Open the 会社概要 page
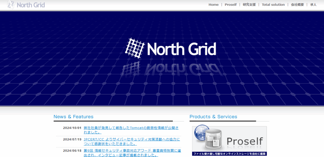This screenshot has width=324, height=157. tap(297, 4)
